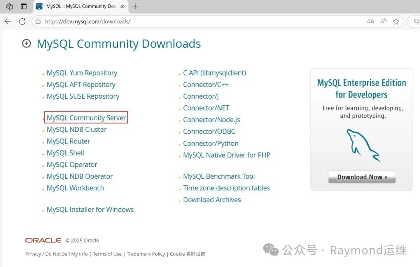
Task: Click the download arrow beside page title
Action: (26, 44)
